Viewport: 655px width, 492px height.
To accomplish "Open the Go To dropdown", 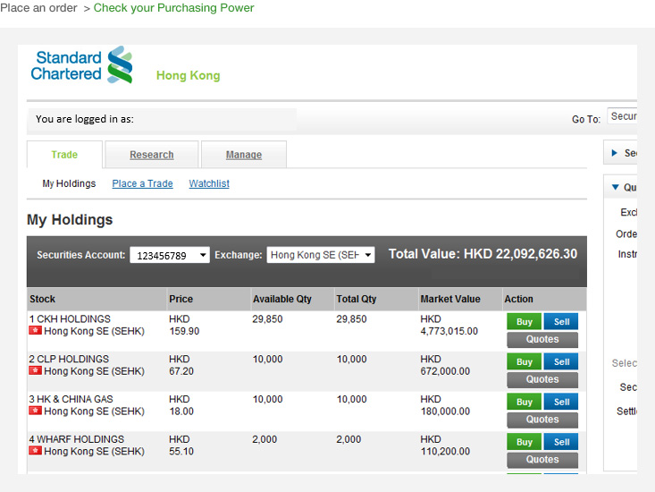I will (x=622, y=116).
